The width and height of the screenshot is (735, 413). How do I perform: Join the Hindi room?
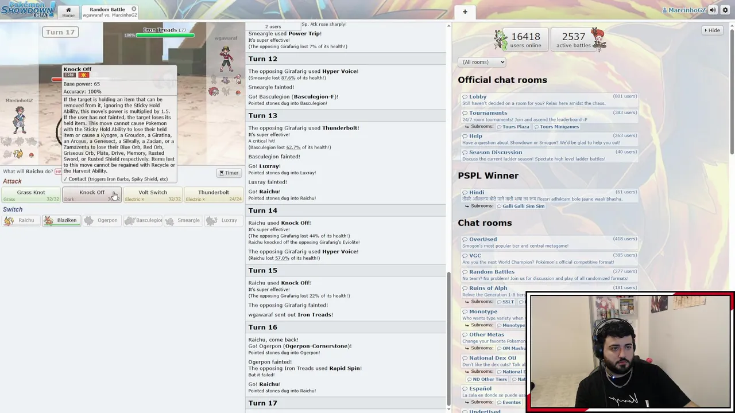477,192
